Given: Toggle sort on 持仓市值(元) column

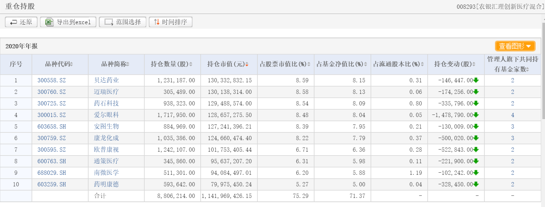Looking at the screenshot, I should coord(247,64).
